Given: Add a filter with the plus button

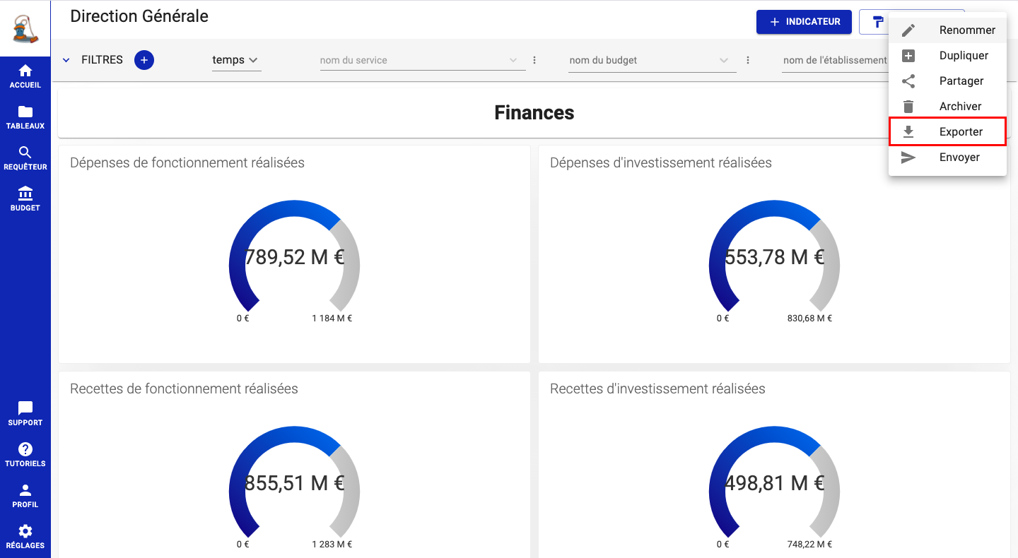Looking at the screenshot, I should coord(144,60).
